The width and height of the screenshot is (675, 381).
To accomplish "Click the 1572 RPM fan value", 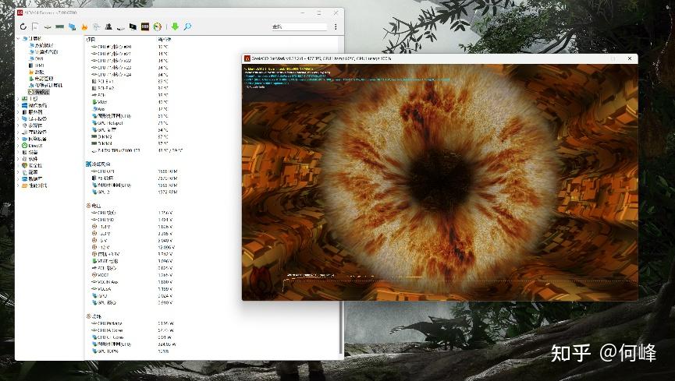I will pos(168,192).
